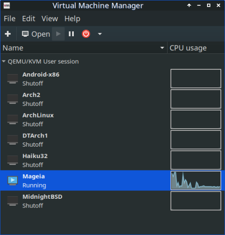Click the Open console button
The height and width of the screenshot is (235, 225).
tap(36, 34)
